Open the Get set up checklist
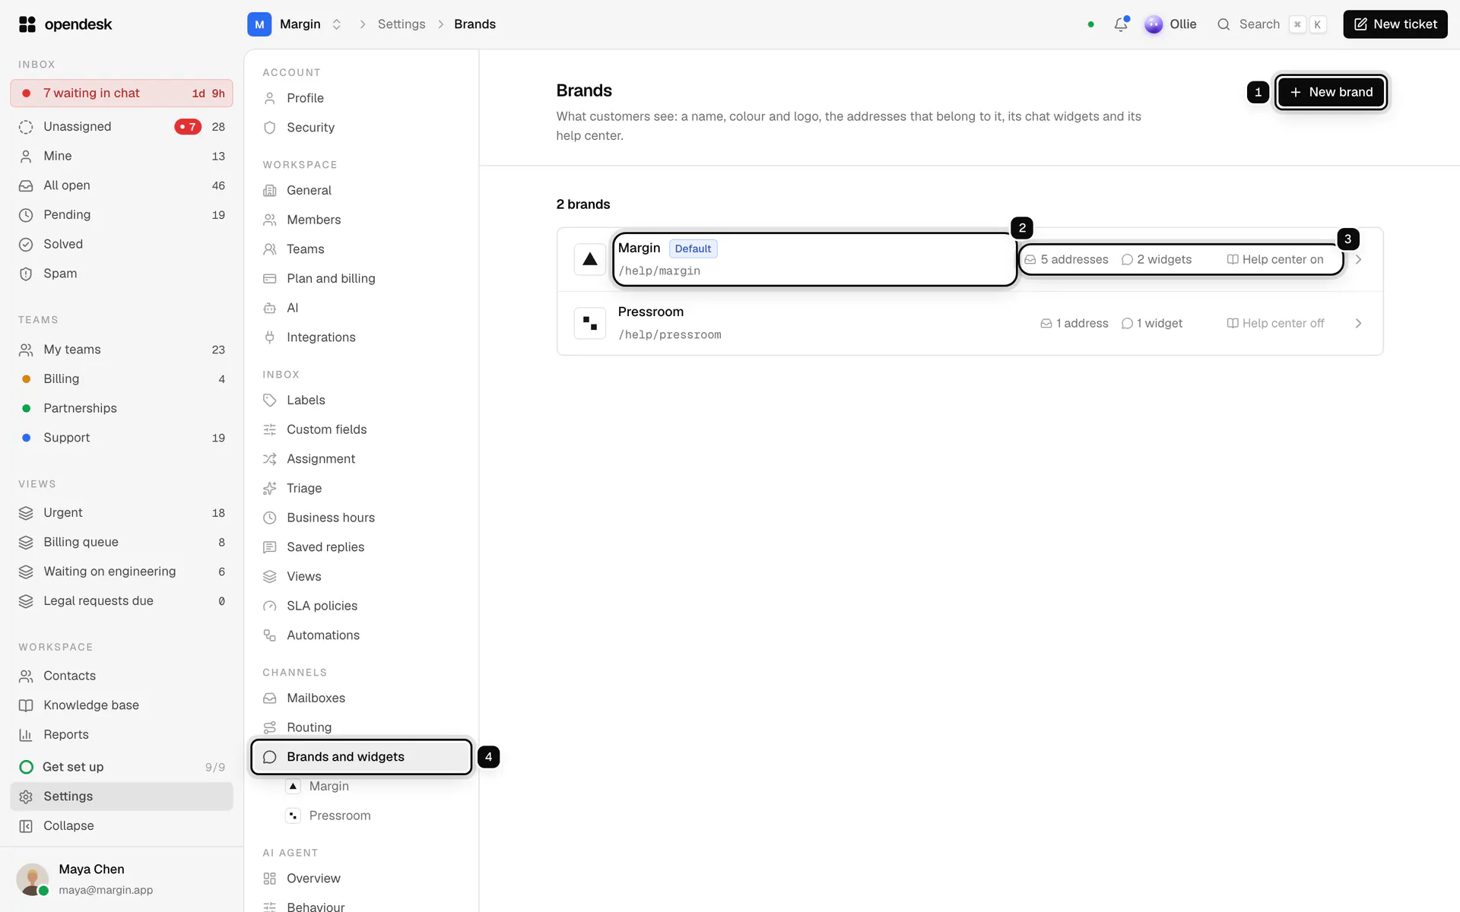1460x912 pixels. tap(122, 767)
